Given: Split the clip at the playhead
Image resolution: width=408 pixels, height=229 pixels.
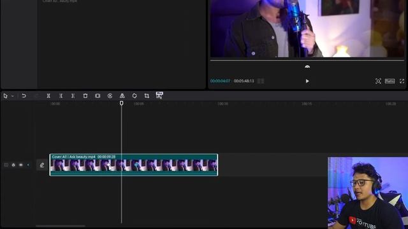Looking at the screenshot, I should (48, 96).
